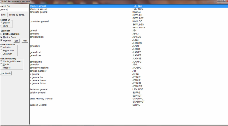Screen dimensions: 228x126
Task: Click the 'in general' entry with JERNL
Action: [34, 74]
